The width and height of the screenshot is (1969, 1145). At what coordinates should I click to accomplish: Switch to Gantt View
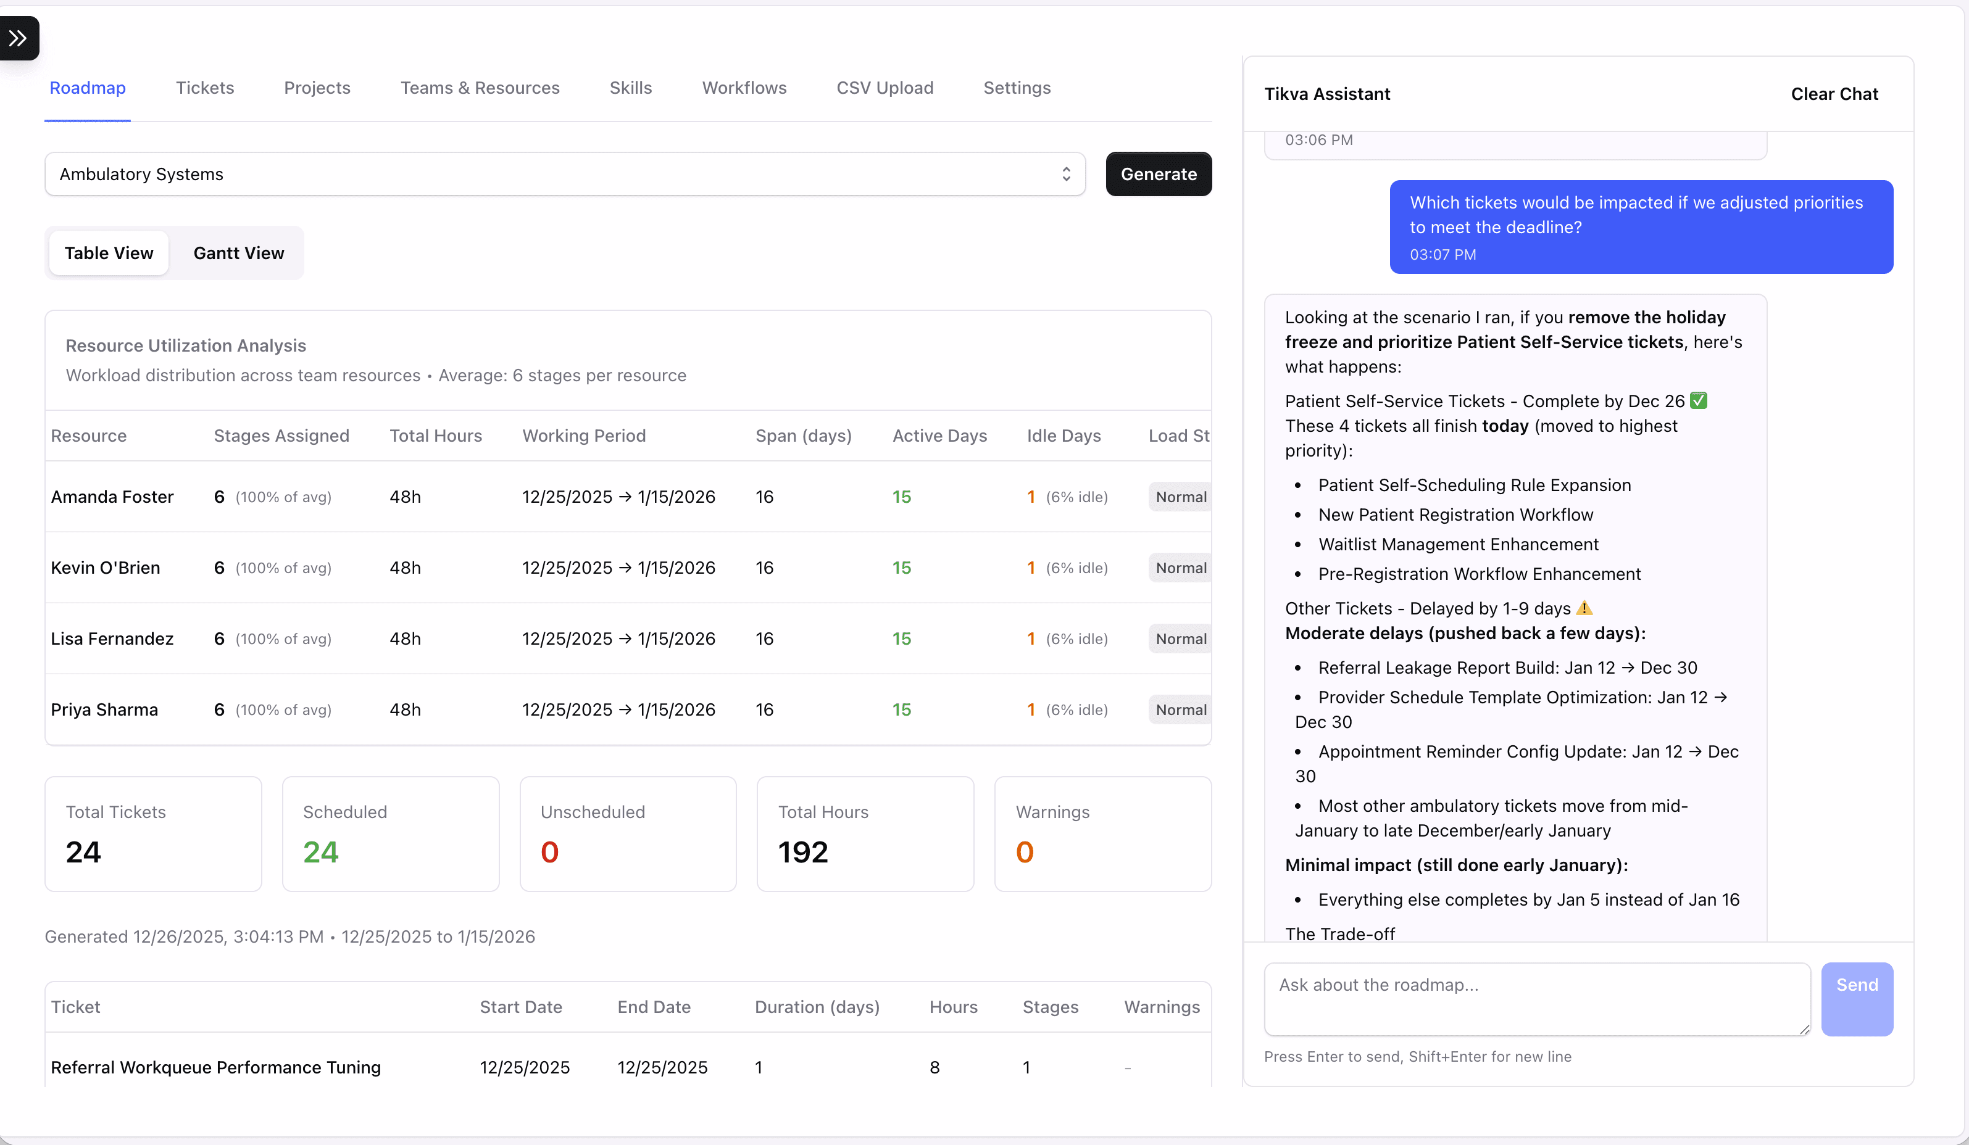pos(238,253)
